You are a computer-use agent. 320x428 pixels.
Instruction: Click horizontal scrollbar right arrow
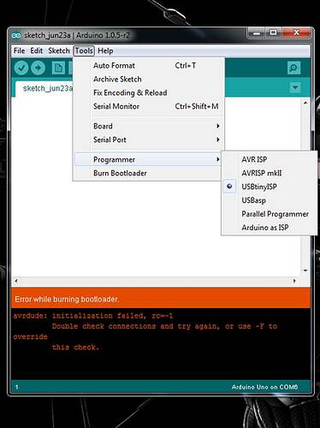pos(294,281)
